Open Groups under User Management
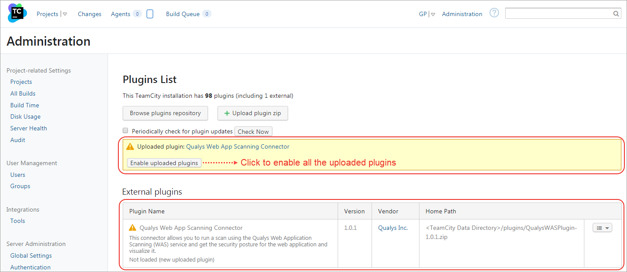This screenshot has height=272, width=627. (x=20, y=186)
